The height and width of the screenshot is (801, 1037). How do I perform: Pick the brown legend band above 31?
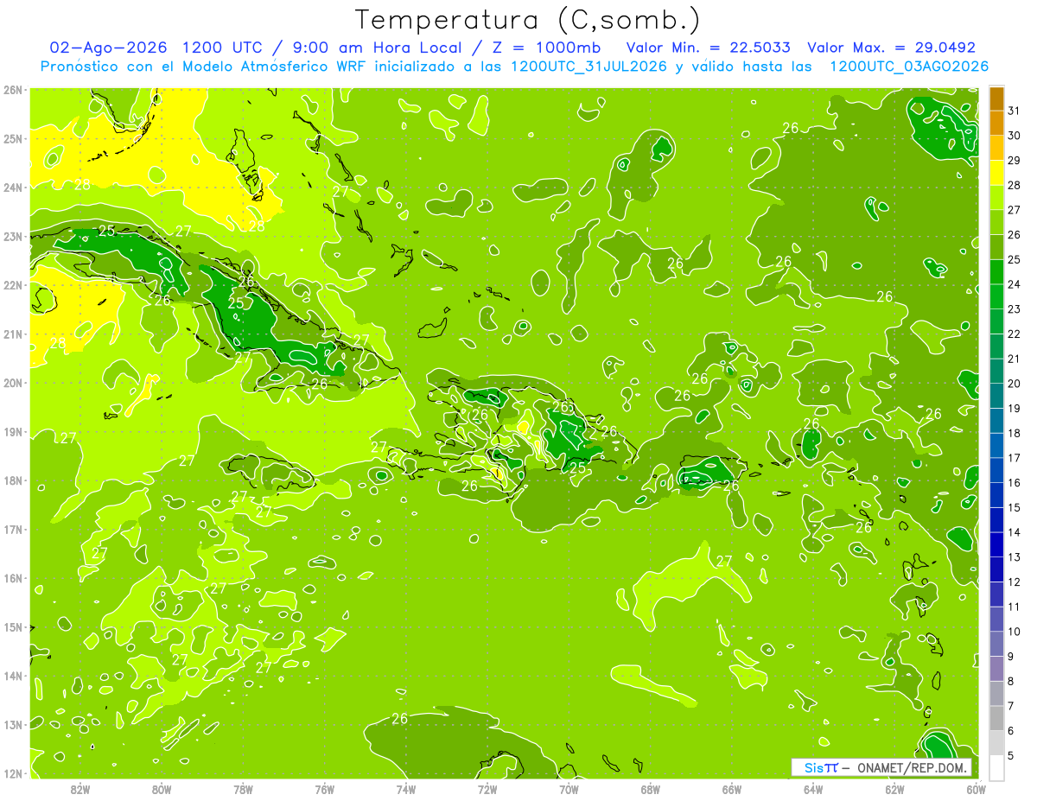(x=996, y=99)
